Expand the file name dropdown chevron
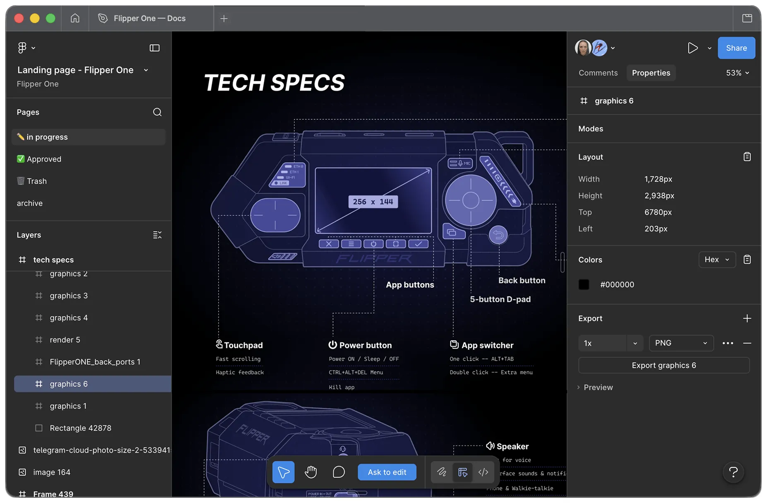The height and width of the screenshot is (503, 767). pos(146,70)
